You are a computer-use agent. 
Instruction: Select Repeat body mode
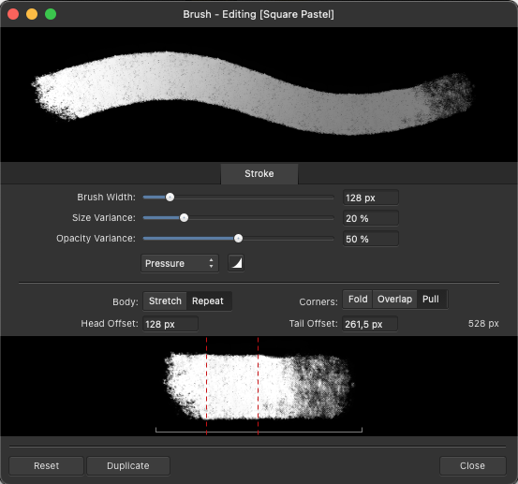pos(208,301)
